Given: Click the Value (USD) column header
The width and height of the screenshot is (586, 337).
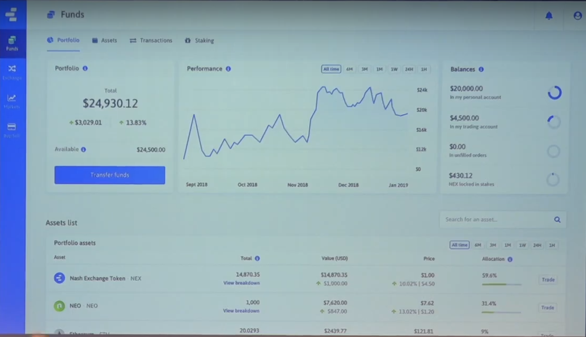Looking at the screenshot, I should pos(334,258).
